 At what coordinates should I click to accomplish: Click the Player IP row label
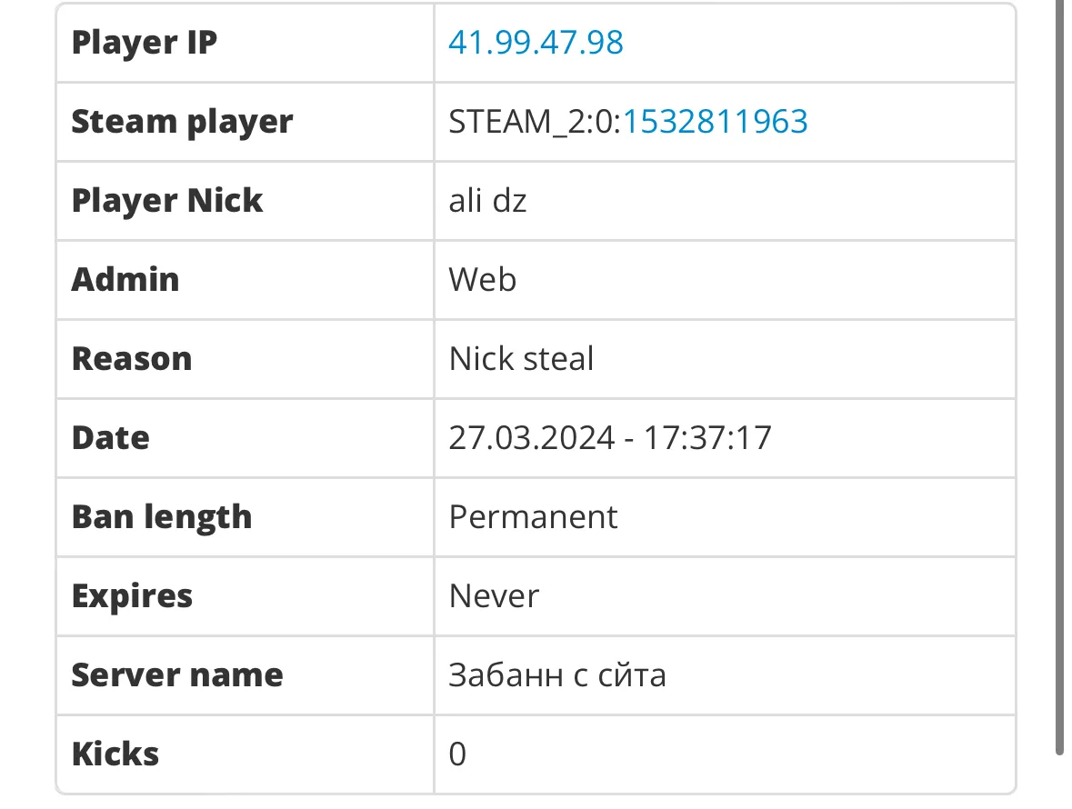[x=145, y=43]
